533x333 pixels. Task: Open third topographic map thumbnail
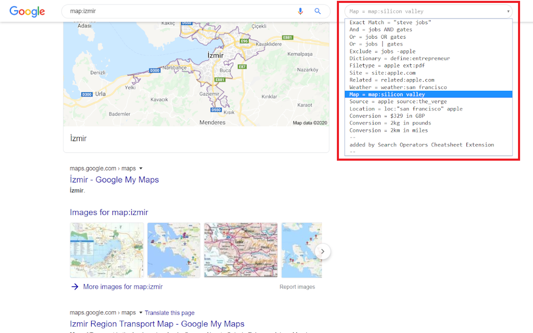pos(241,250)
